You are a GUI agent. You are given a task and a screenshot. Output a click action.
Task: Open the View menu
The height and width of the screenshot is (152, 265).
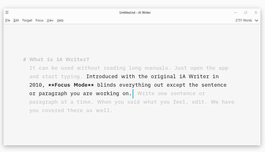[x=50, y=20]
